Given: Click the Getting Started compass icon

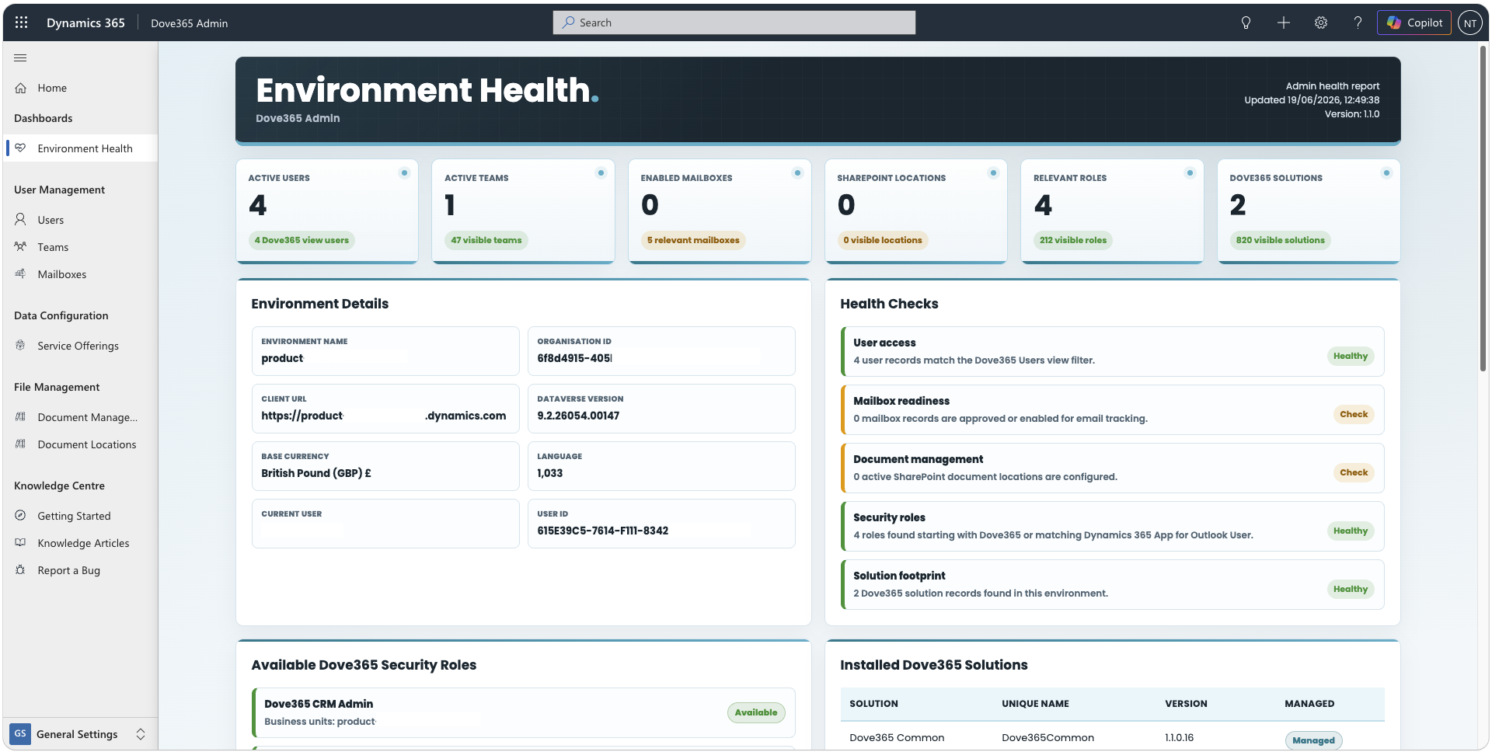Looking at the screenshot, I should (x=21, y=516).
